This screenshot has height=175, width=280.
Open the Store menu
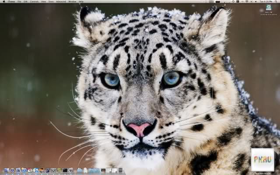click(51, 2)
